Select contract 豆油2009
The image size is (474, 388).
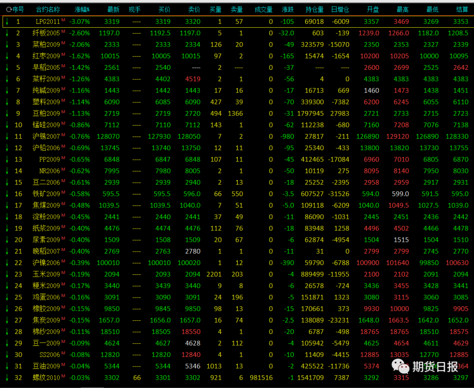pos(46,366)
